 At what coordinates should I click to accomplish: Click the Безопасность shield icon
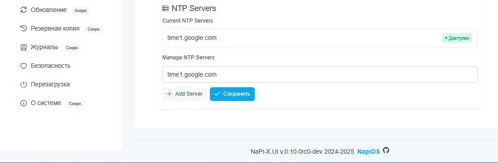(x=24, y=66)
